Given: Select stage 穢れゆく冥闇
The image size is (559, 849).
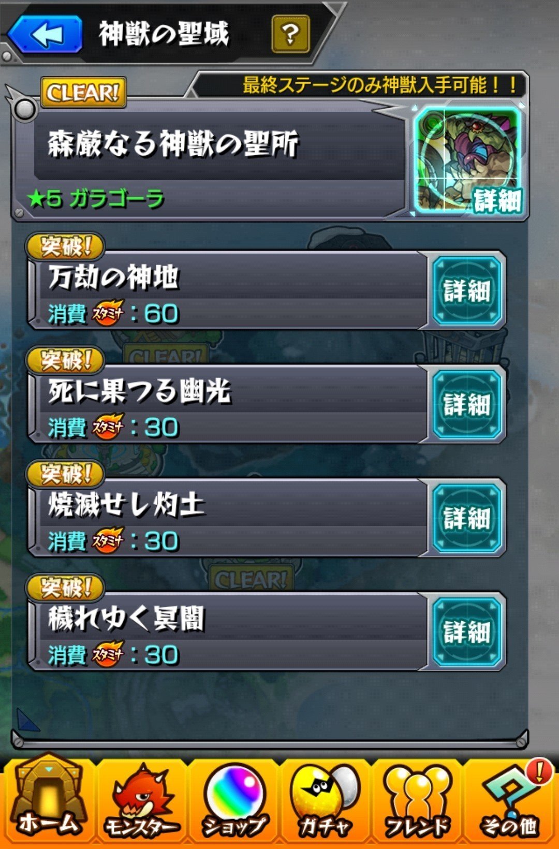Looking at the screenshot, I should pyautogui.click(x=228, y=633).
